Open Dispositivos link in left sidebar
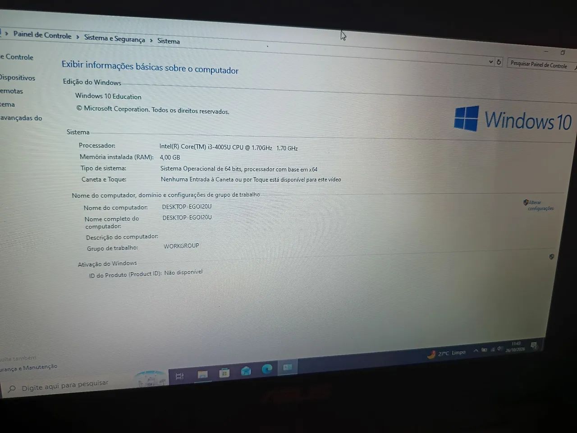This screenshot has height=433, width=577. tap(17, 78)
